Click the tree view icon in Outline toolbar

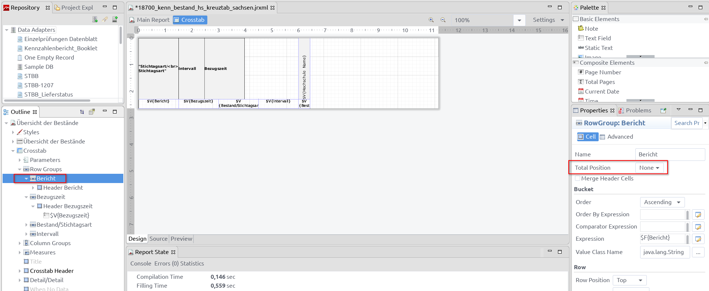(x=82, y=112)
